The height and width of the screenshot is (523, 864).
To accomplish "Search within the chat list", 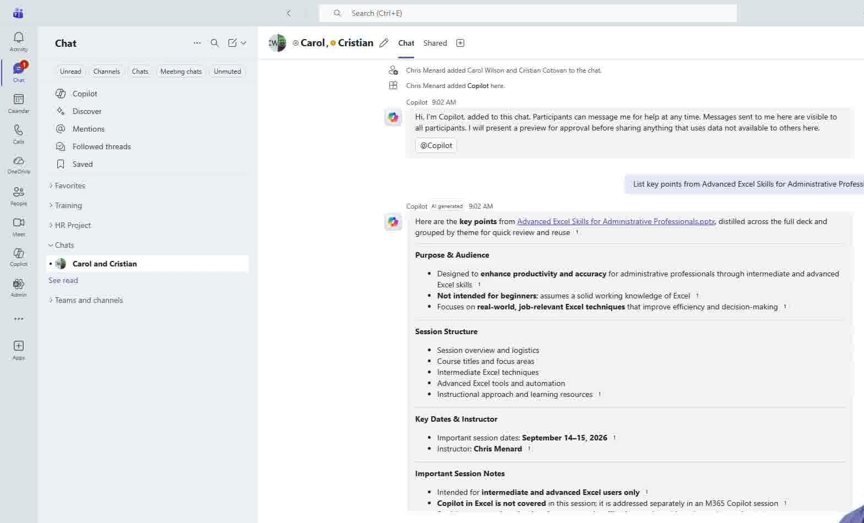I will tap(215, 43).
